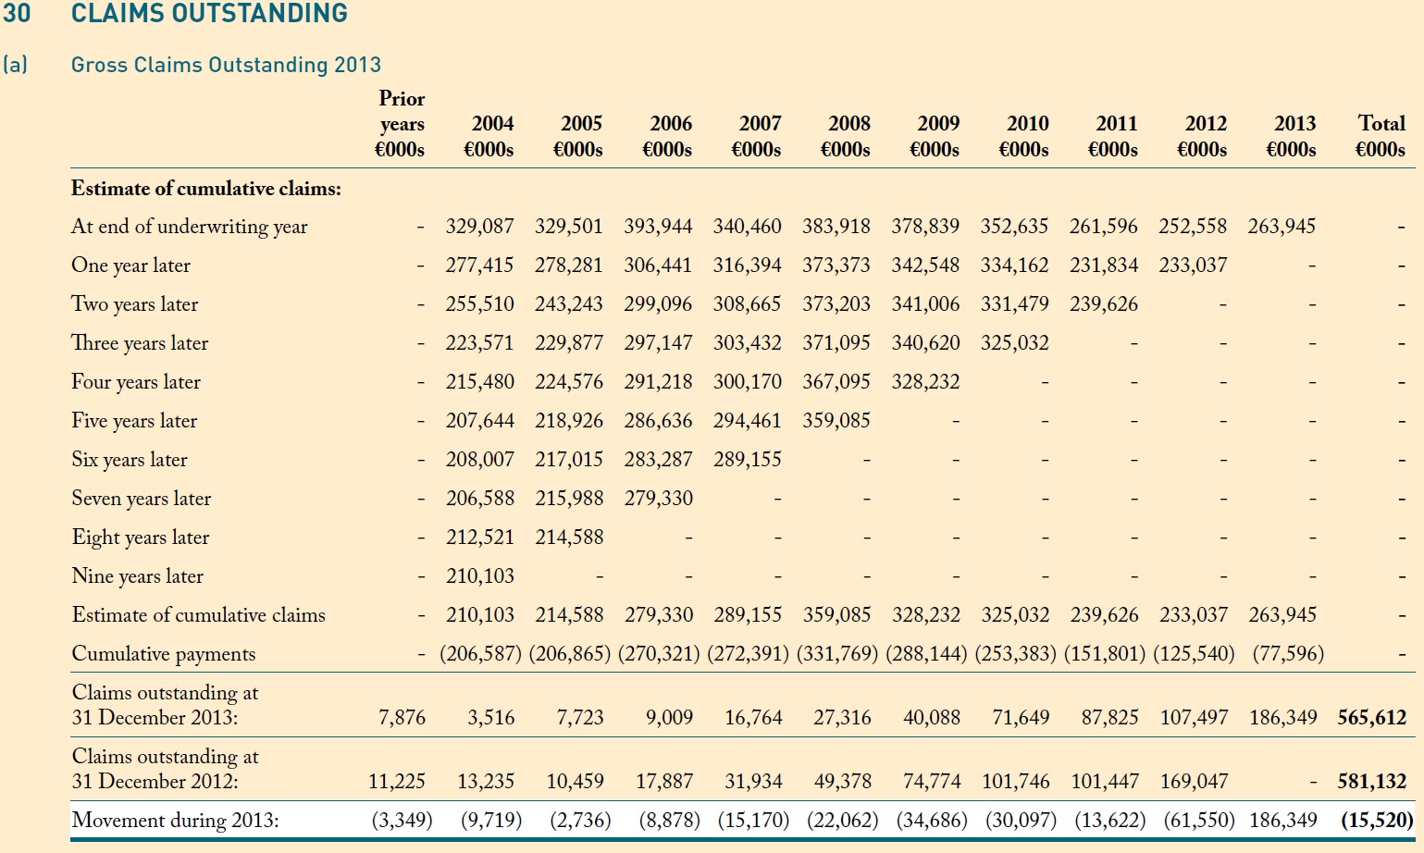
Task: Select the 329,087 cell under 2004
Action: 479,227
